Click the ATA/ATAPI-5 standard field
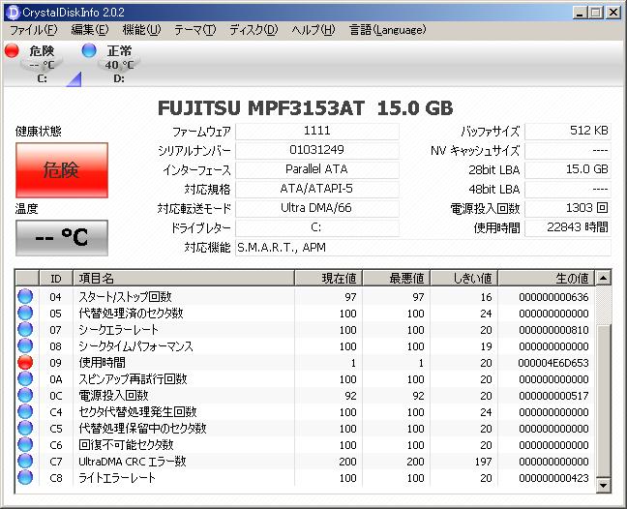 pos(317,189)
